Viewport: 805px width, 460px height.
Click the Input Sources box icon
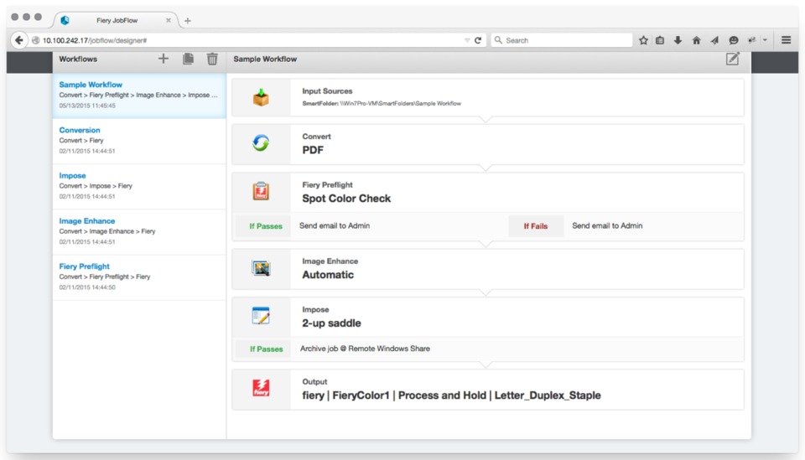point(261,97)
